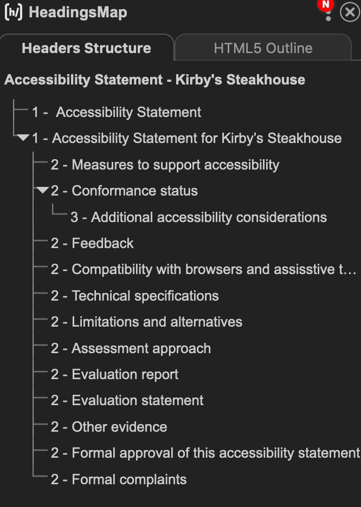This screenshot has height=507, width=361.
Task: Go to Additional accessibility considerations heading
Action: click(198, 217)
